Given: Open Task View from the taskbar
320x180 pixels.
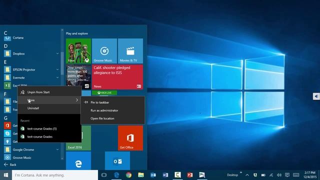Looking at the screenshot, I should (104, 175).
